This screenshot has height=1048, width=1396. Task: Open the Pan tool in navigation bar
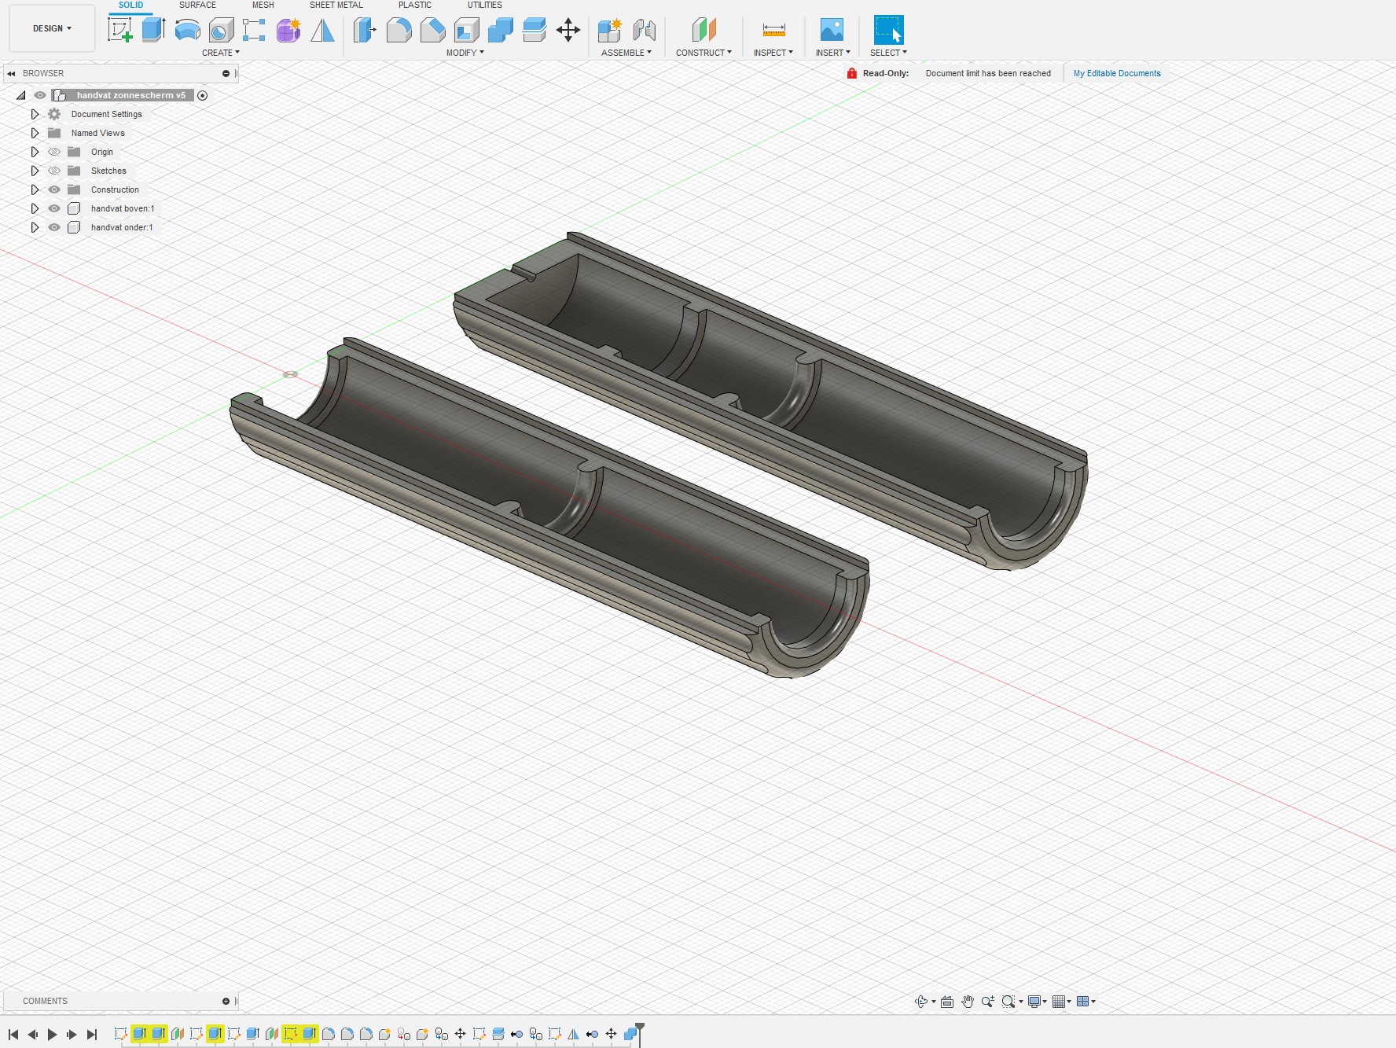[968, 1002]
